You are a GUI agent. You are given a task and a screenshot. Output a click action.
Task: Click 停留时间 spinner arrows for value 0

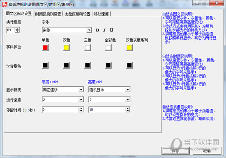tap(81, 110)
